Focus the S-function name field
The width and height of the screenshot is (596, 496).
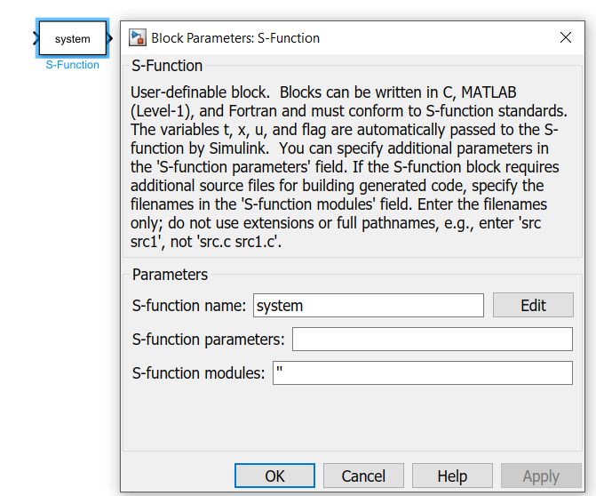(368, 306)
